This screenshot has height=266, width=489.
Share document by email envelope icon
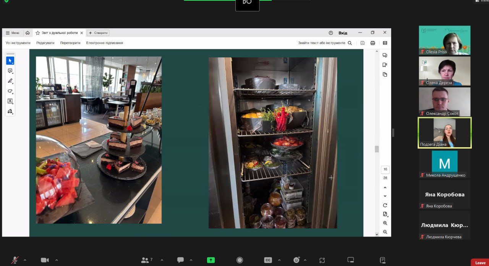[385, 43]
